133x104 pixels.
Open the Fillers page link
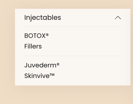[33, 46]
